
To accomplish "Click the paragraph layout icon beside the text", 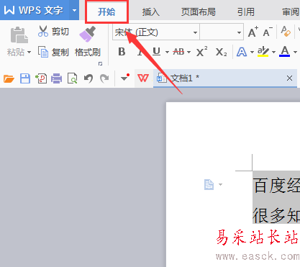I will coord(209,184).
